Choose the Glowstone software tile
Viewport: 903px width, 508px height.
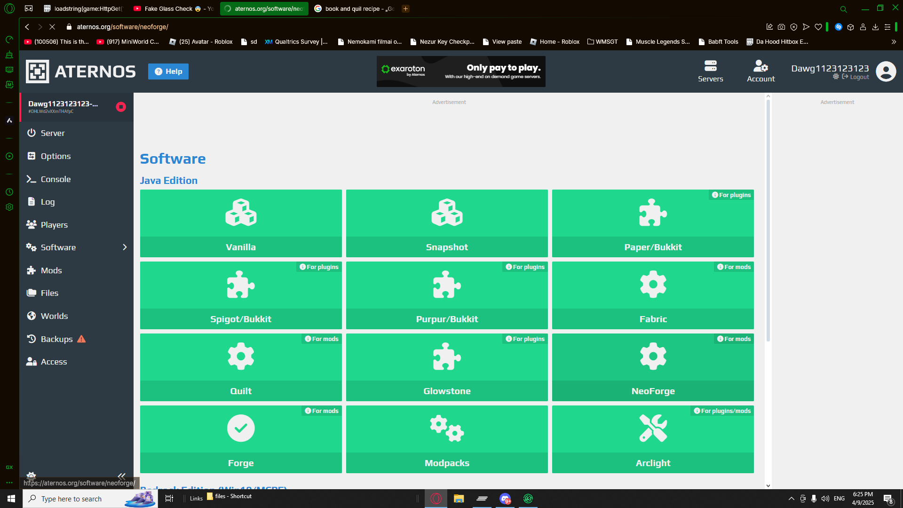(x=447, y=367)
